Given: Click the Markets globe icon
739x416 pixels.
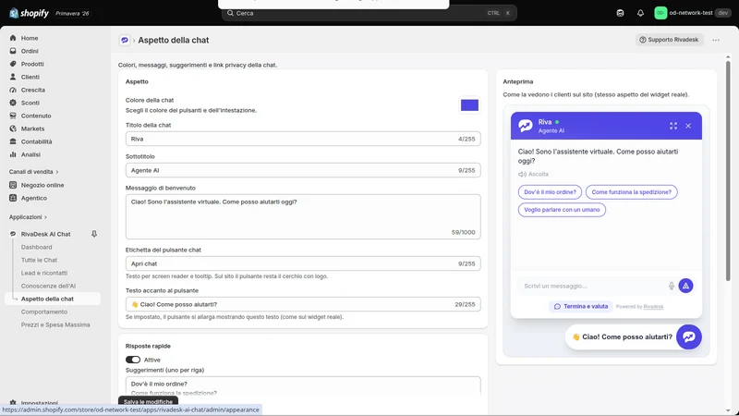Looking at the screenshot, I should [13, 128].
